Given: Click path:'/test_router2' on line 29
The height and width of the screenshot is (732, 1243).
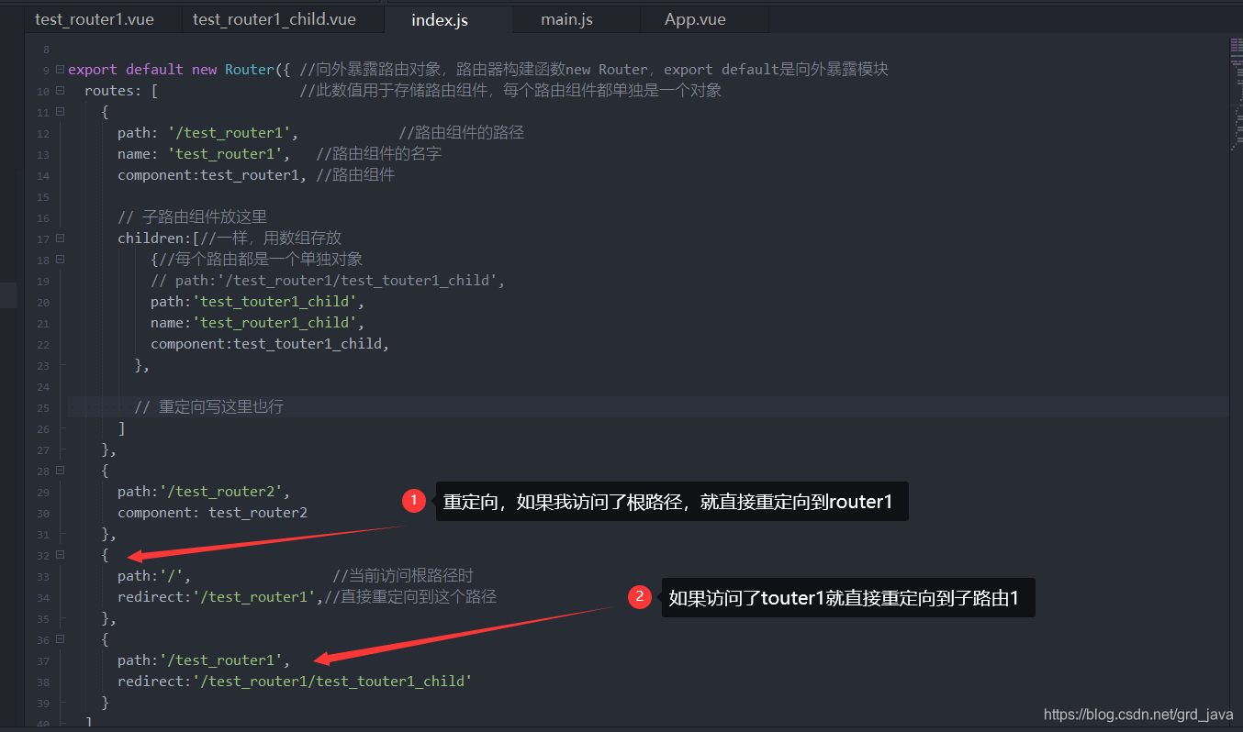Looking at the screenshot, I should [204, 491].
